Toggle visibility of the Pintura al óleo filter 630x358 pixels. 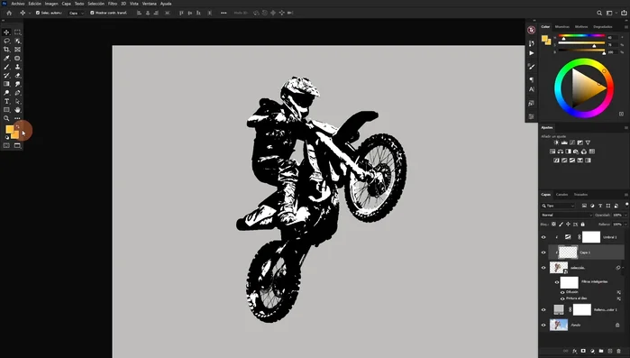coord(562,298)
